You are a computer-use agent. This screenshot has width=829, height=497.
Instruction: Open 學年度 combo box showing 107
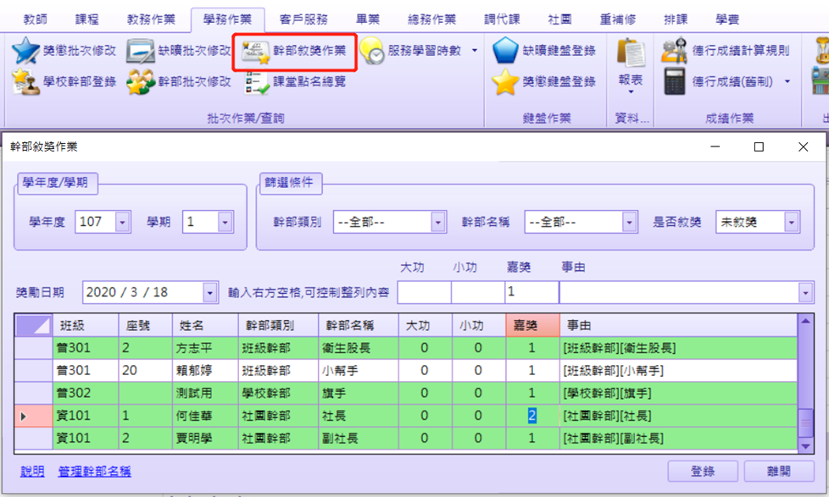click(103, 222)
